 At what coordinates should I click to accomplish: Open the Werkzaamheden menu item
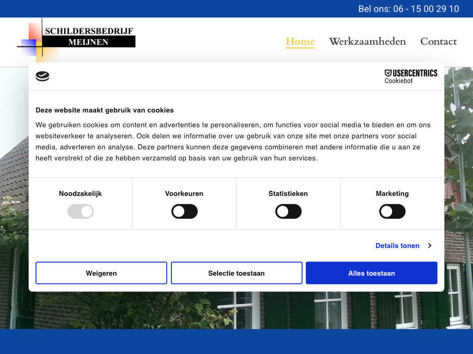pos(367,41)
